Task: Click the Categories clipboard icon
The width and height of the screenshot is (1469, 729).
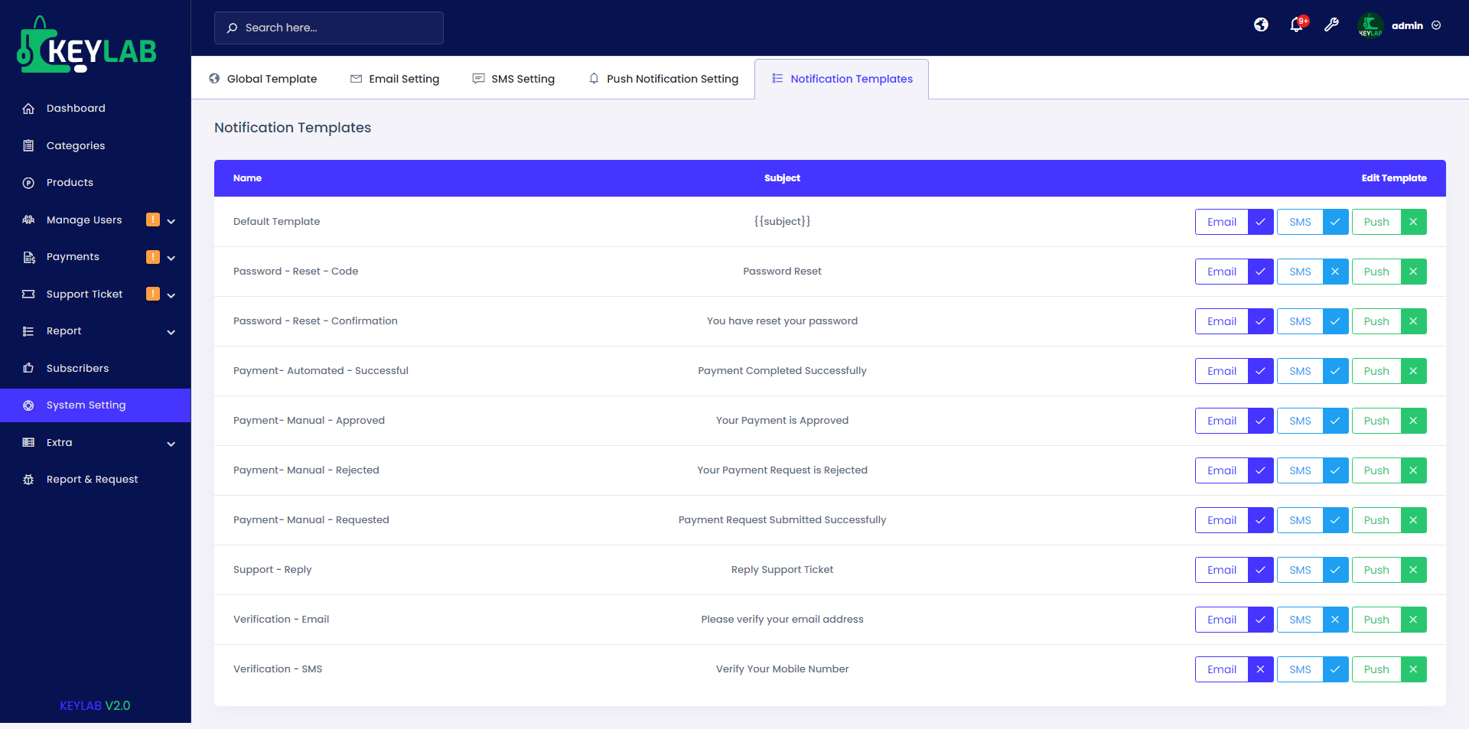Action: (x=28, y=145)
